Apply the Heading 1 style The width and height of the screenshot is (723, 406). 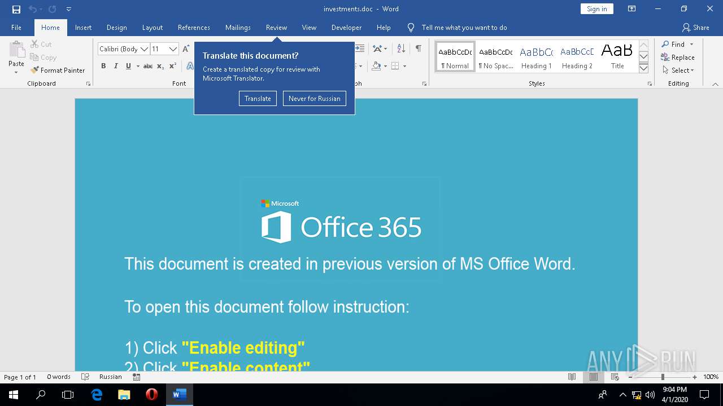pos(537,56)
